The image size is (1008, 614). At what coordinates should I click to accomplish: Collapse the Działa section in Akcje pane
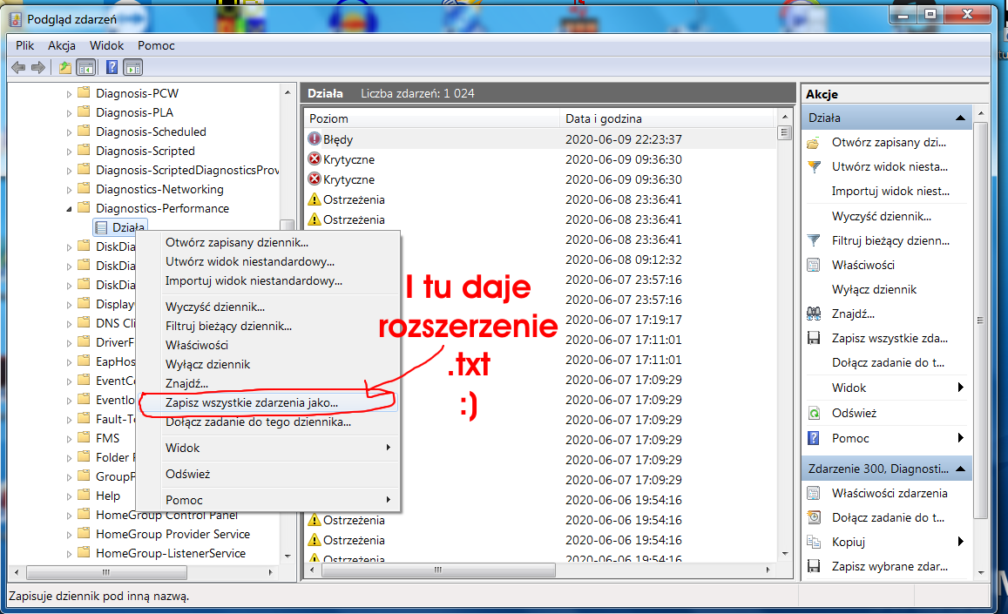(x=960, y=118)
